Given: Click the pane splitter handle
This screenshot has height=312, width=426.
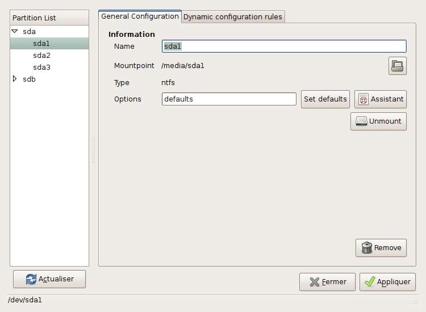Looking at the screenshot, I should (x=94, y=150).
